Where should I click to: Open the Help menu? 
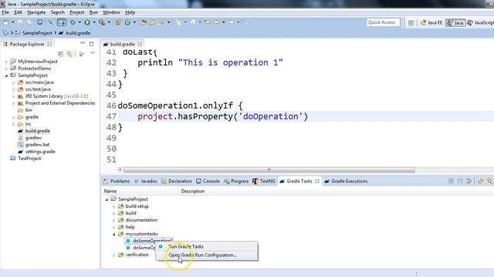tap(130, 12)
